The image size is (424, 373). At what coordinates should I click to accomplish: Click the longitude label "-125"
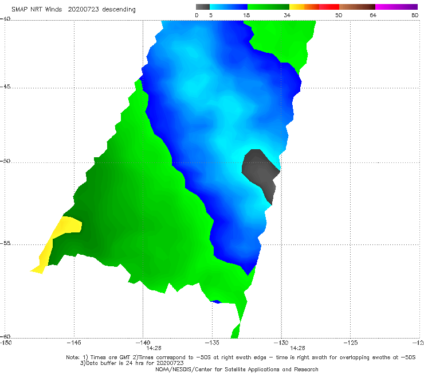(x=351, y=343)
